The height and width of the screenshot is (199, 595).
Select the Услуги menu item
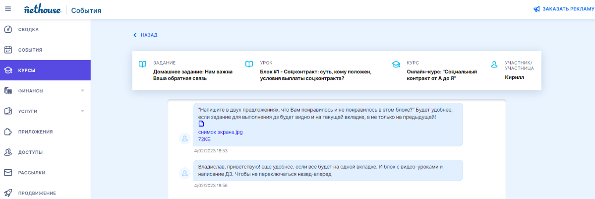coord(28,111)
